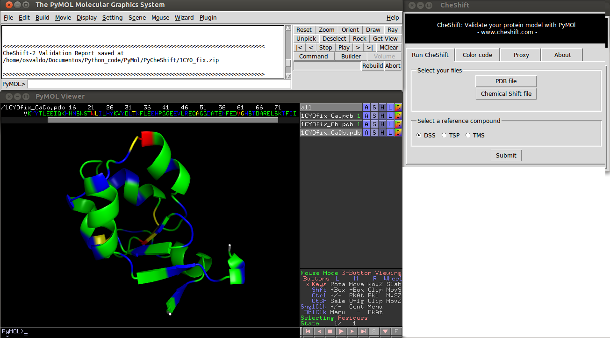This screenshot has width=610, height=338.
Task: Open Label menu for 1CYOfix_CaCb.pdb
Action: 390,133
